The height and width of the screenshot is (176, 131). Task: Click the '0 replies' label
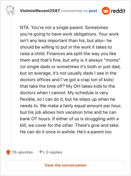click(54, 152)
